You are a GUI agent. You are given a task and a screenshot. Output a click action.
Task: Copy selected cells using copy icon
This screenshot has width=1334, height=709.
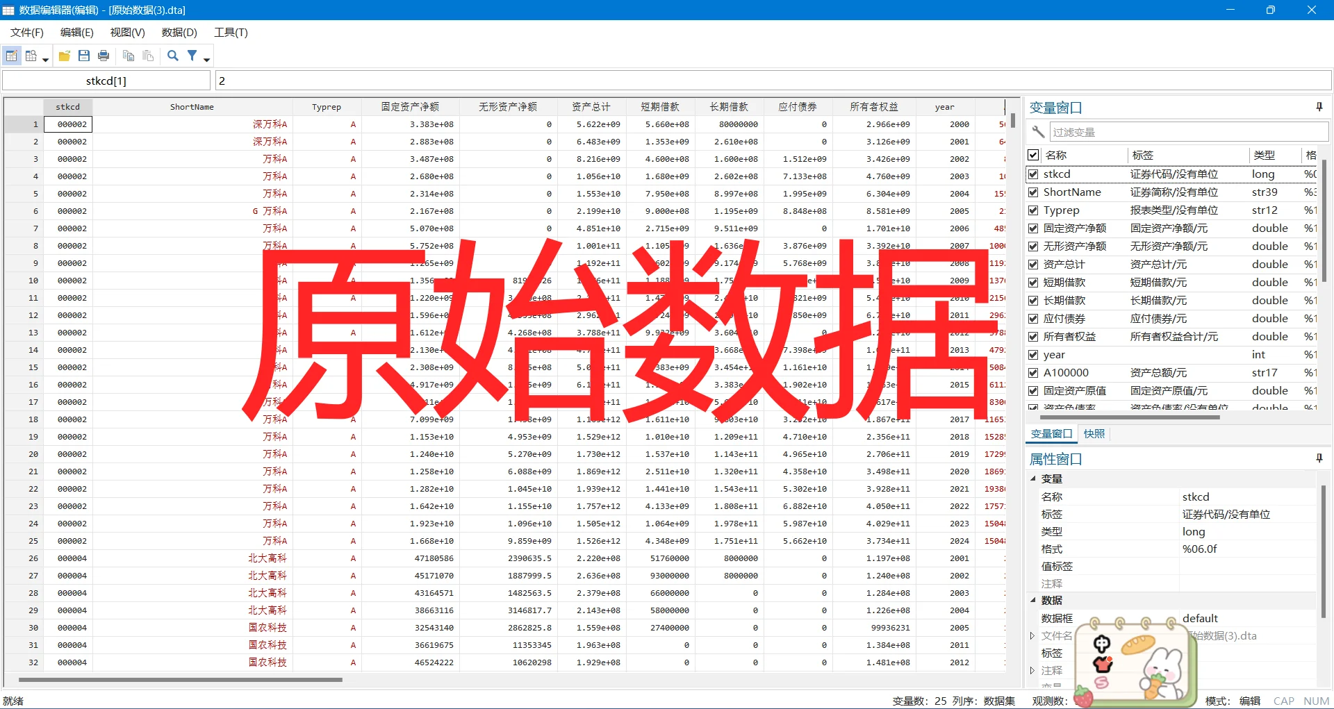coord(129,56)
